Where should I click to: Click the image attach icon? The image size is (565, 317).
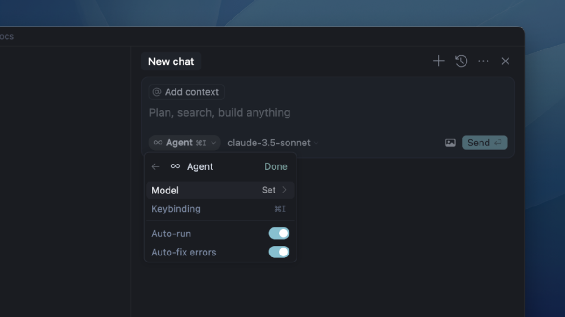point(450,143)
